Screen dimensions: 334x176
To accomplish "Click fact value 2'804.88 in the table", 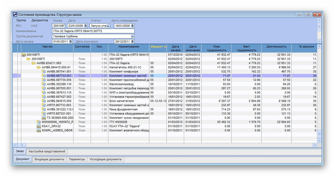I will pyautogui.click(x=247, y=101).
